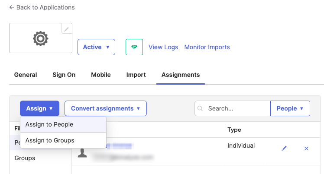Click the user avatar icon in list
This screenshot has height=174, width=324.
tap(82, 152)
